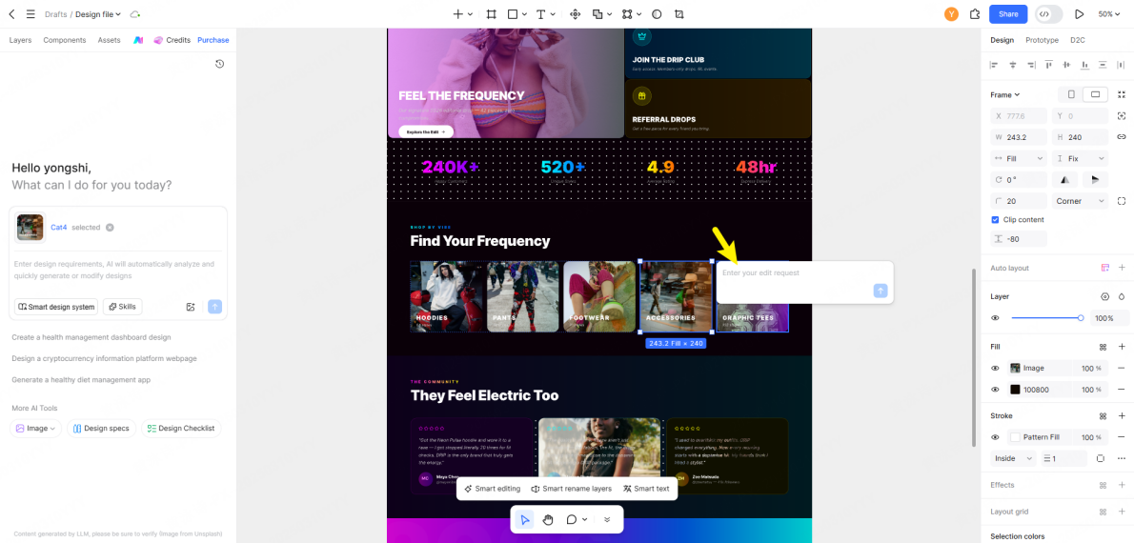Select the Hand pan tool
The width and height of the screenshot is (1134, 543).
pos(548,519)
